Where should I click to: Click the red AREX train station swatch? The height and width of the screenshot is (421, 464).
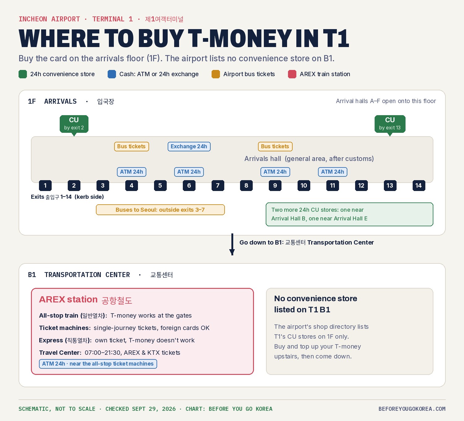(x=292, y=74)
